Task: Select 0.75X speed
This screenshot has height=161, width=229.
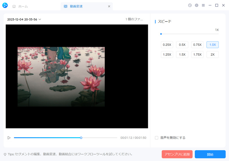Action: (197, 45)
